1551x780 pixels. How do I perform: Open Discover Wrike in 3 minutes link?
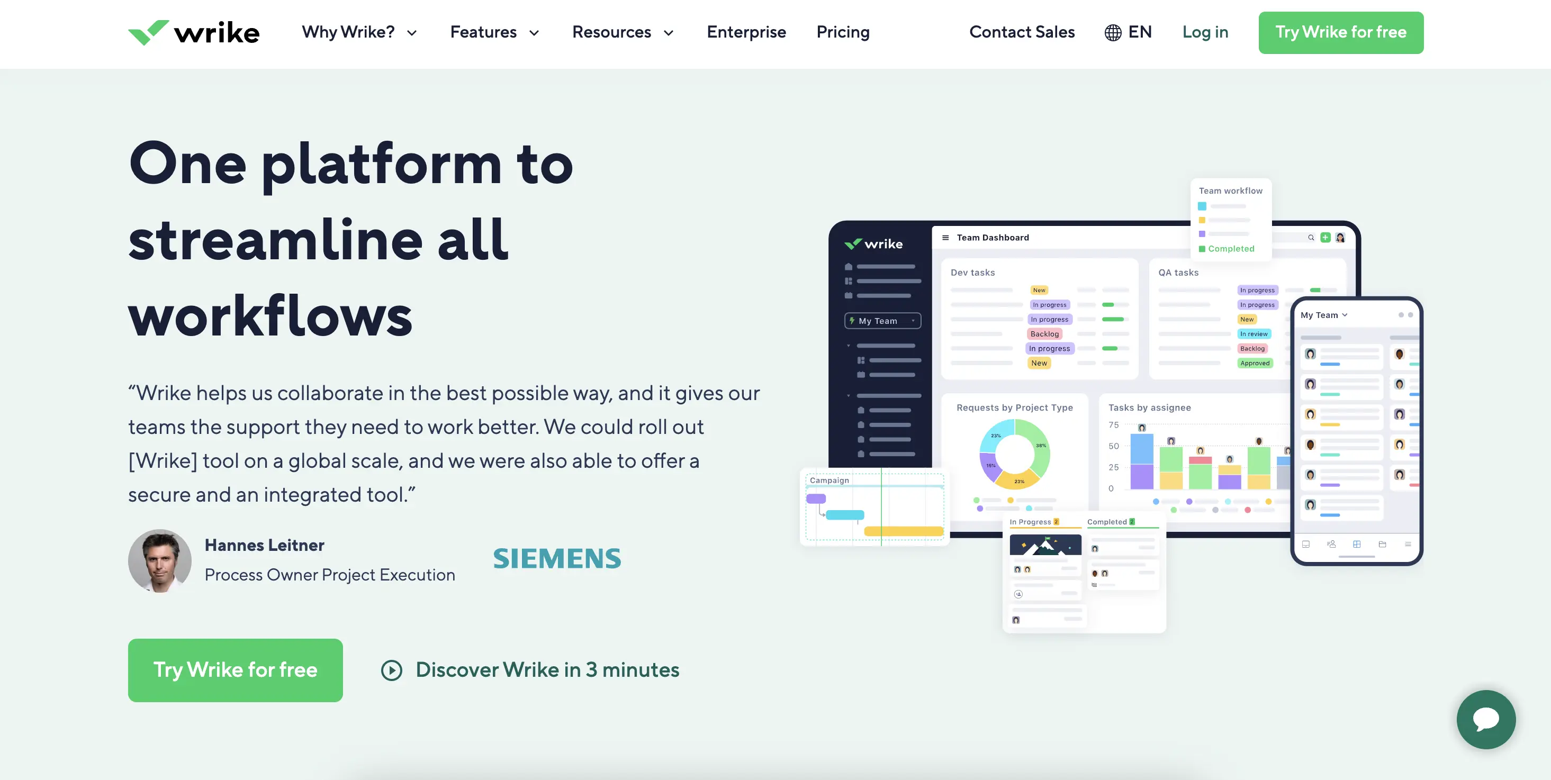(547, 670)
